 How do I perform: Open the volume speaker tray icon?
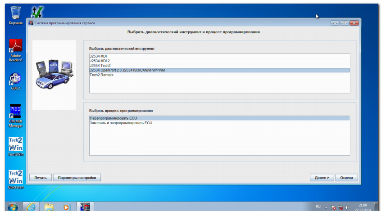[348, 207]
